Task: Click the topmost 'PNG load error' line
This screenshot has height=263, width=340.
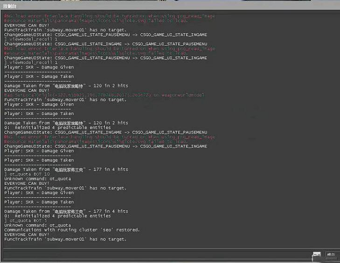Action: [110, 16]
